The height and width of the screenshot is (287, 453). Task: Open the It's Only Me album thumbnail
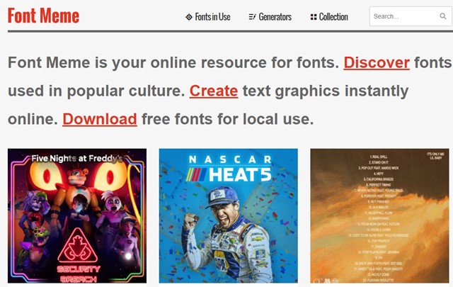coord(379,216)
